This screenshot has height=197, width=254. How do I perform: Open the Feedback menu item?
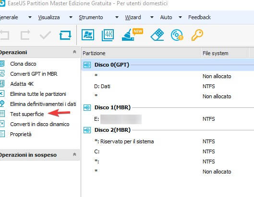[x=199, y=17]
